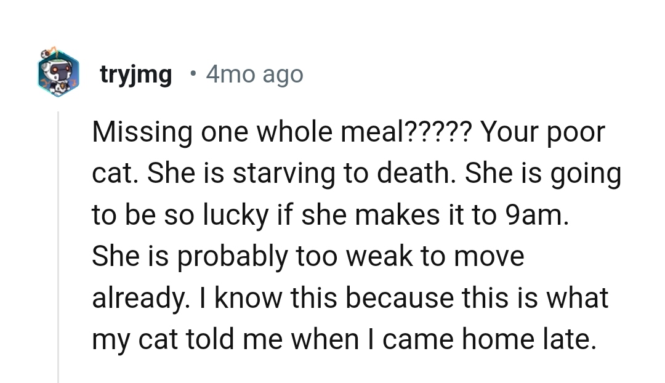The height and width of the screenshot is (383, 665).
Task: Click the words "Your poor" in the comment
Action: [x=541, y=132]
